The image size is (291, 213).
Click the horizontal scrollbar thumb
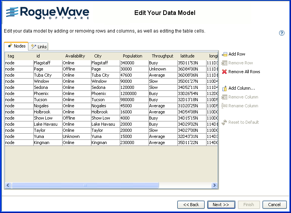tap(85, 185)
